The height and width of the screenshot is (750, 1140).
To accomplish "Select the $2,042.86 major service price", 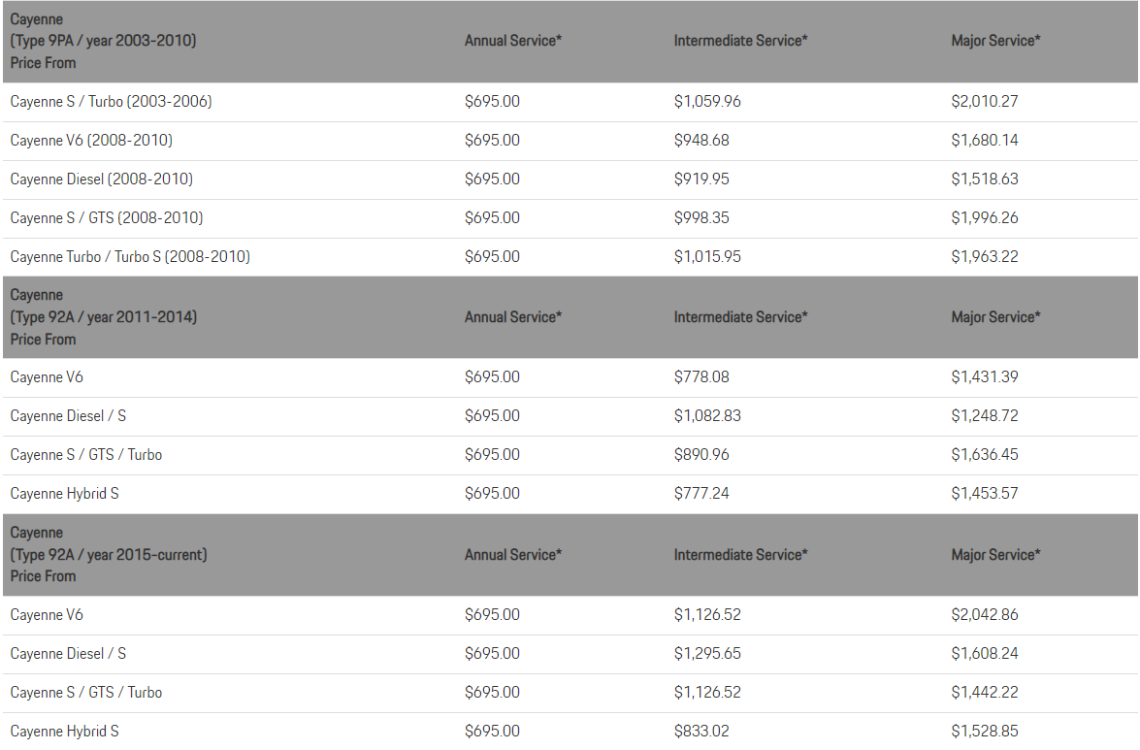I will point(984,615).
